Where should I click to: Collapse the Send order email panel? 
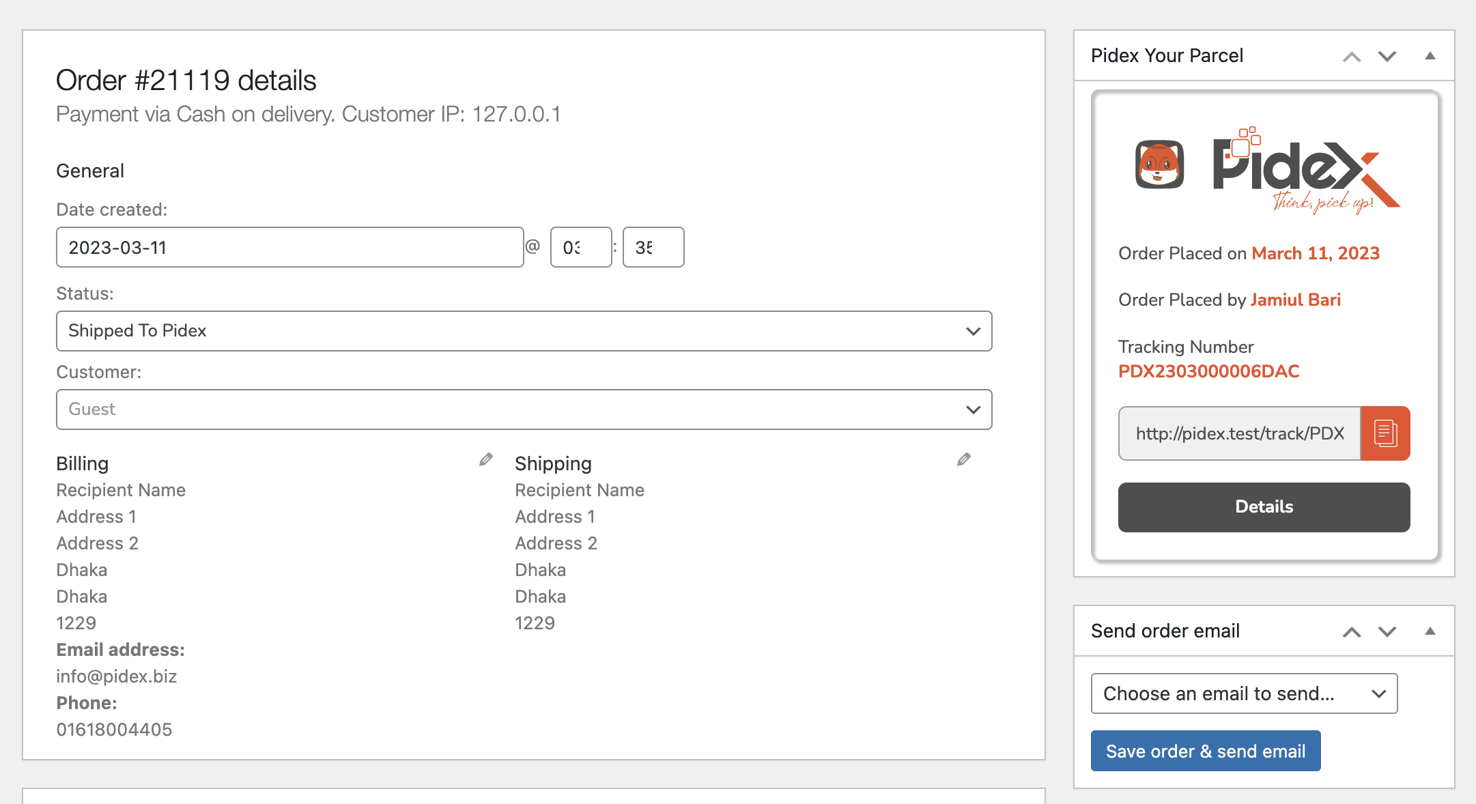[1430, 631]
